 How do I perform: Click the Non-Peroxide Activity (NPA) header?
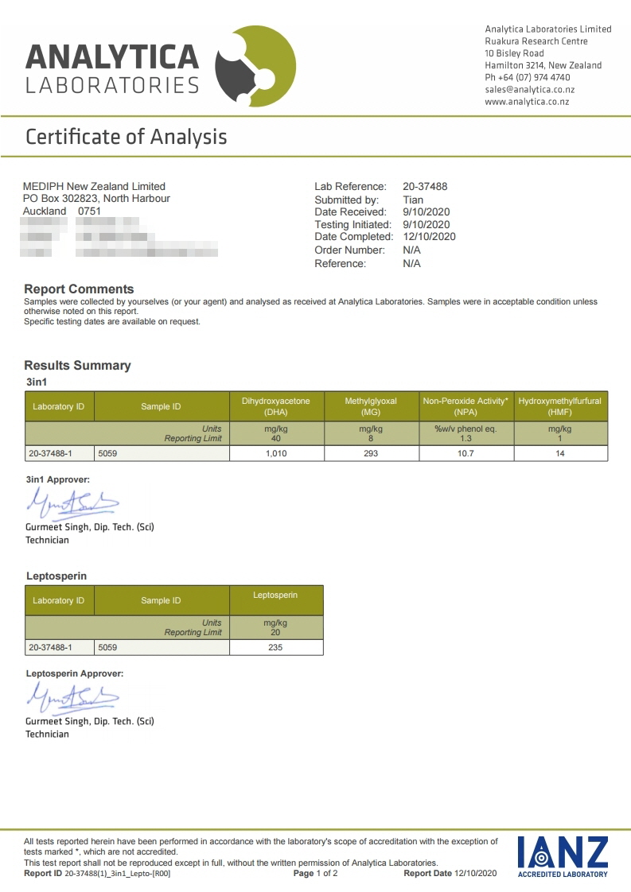point(465,406)
